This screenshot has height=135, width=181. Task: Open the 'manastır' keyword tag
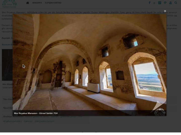click(x=28, y=121)
